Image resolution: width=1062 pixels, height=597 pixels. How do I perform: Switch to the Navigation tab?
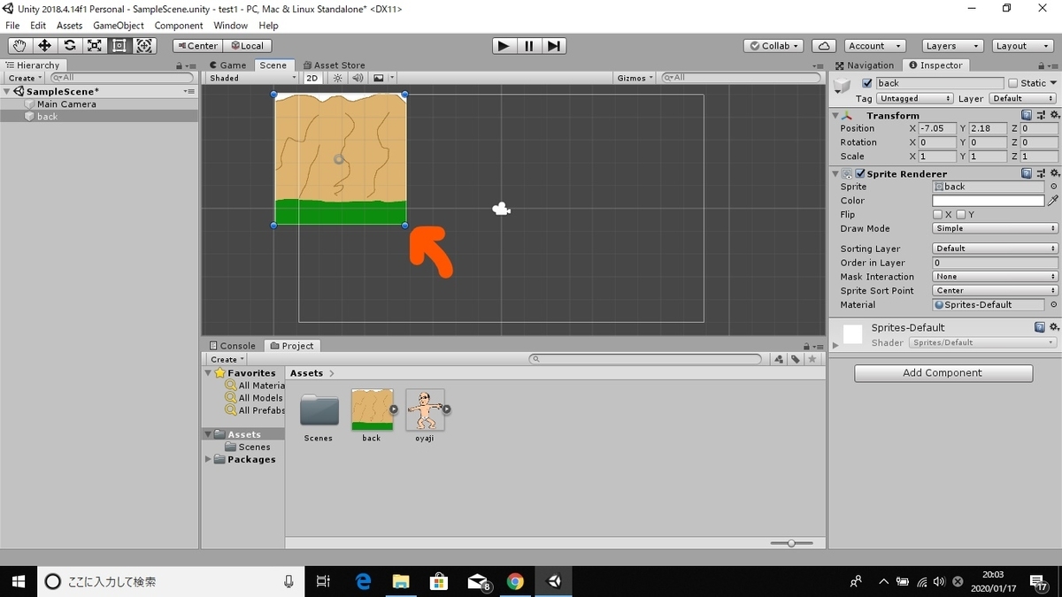click(x=865, y=65)
